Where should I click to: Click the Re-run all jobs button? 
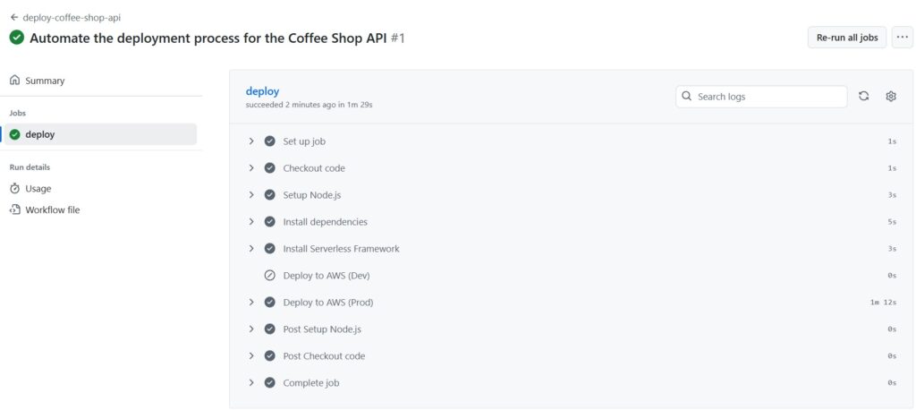click(847, 38)
